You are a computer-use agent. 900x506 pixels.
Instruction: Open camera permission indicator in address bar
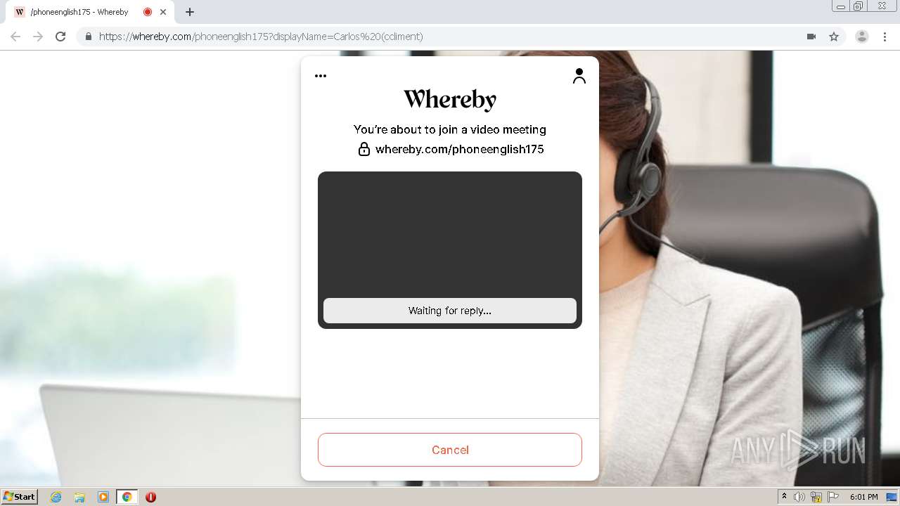(x=811, y=37)
